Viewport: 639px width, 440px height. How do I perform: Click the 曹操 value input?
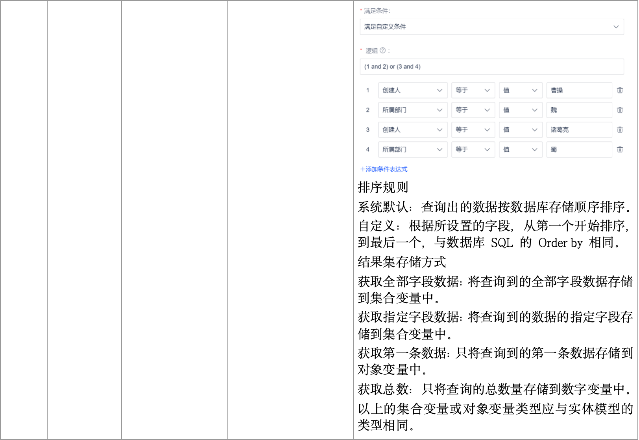tap(579, 90)
